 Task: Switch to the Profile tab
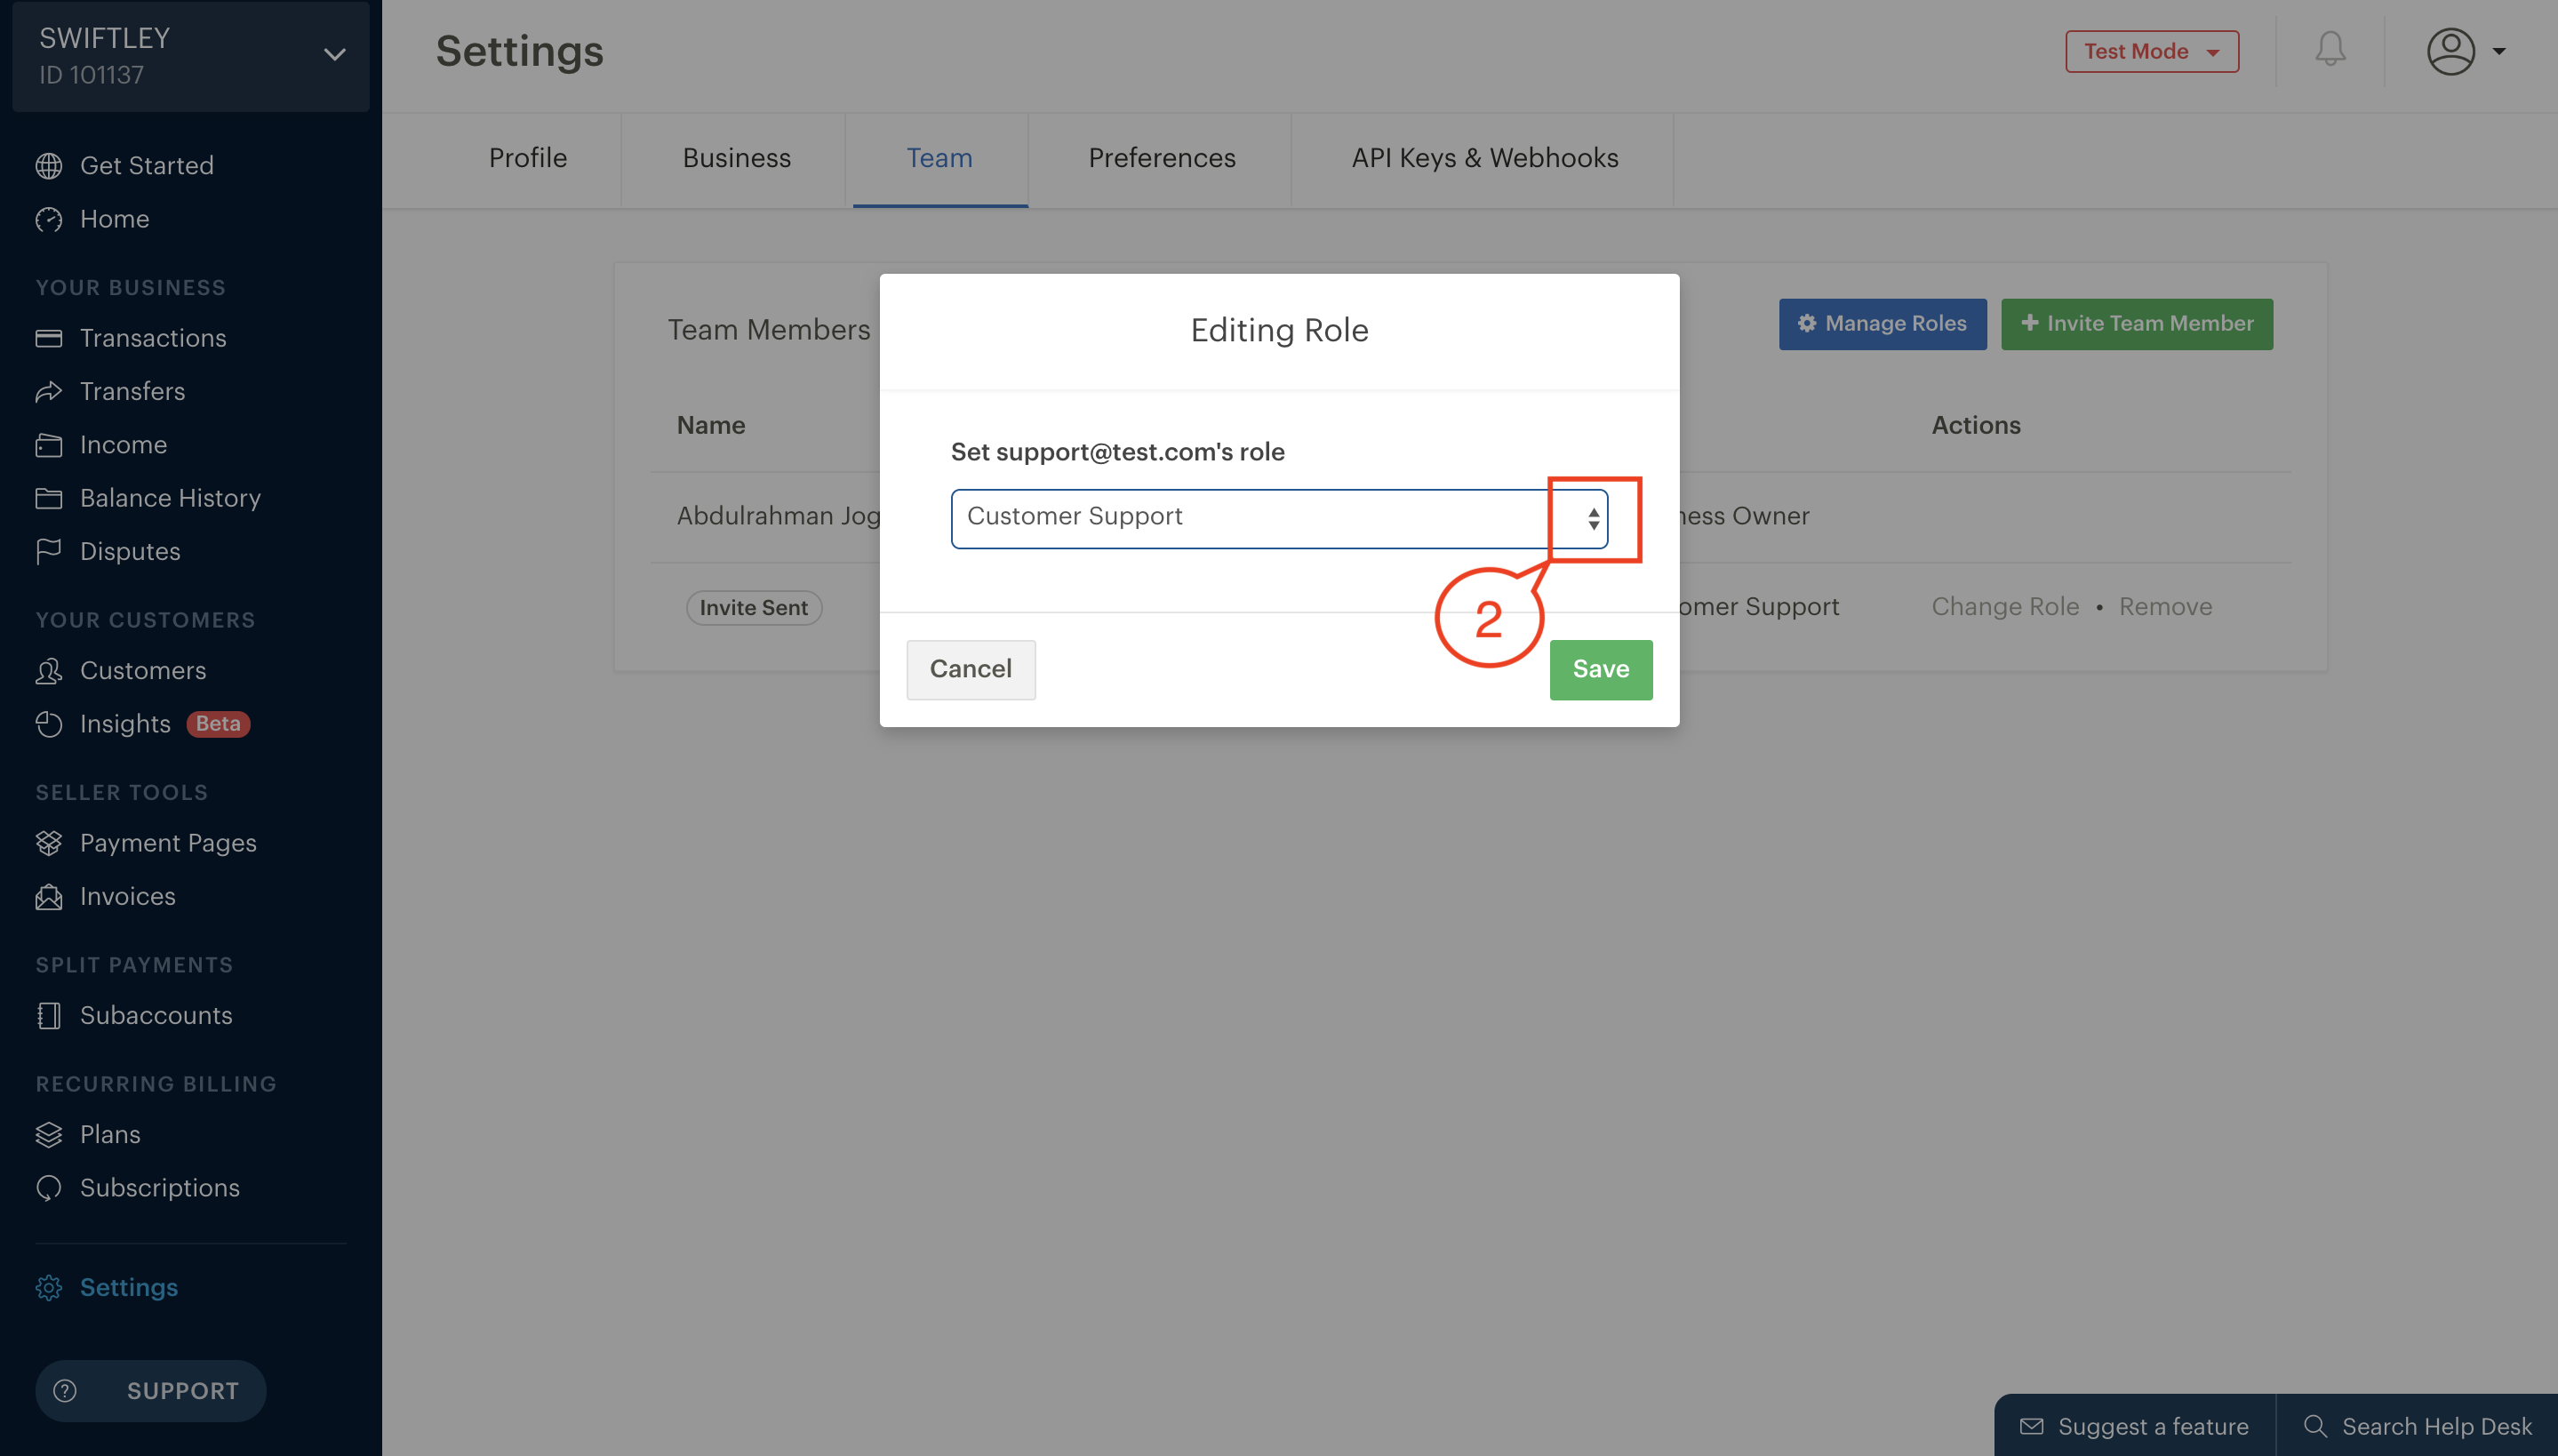coord(528,158)
